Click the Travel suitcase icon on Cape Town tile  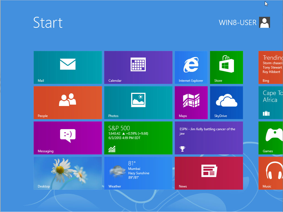point(266,113)
